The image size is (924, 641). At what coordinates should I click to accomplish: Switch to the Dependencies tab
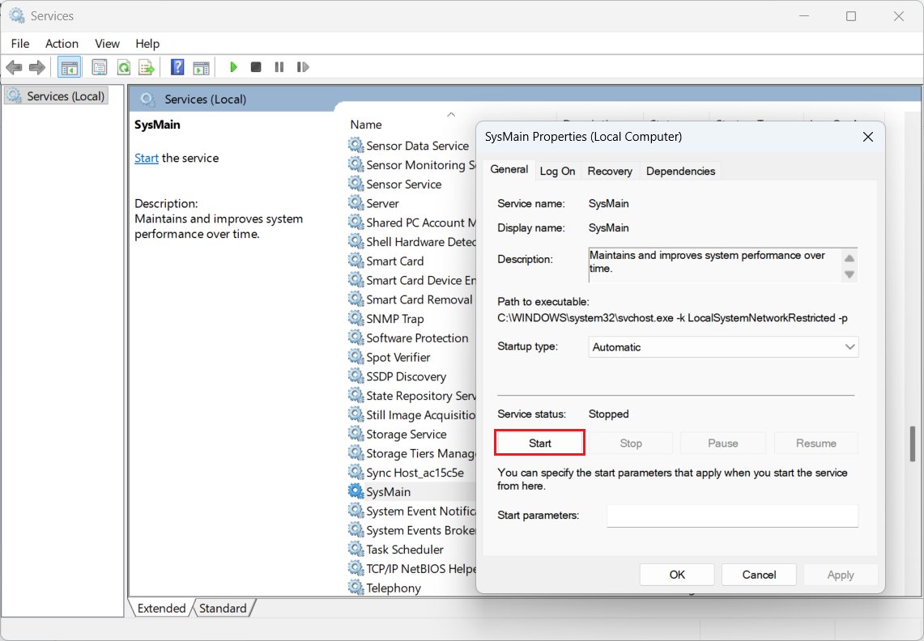pos(680,171)
